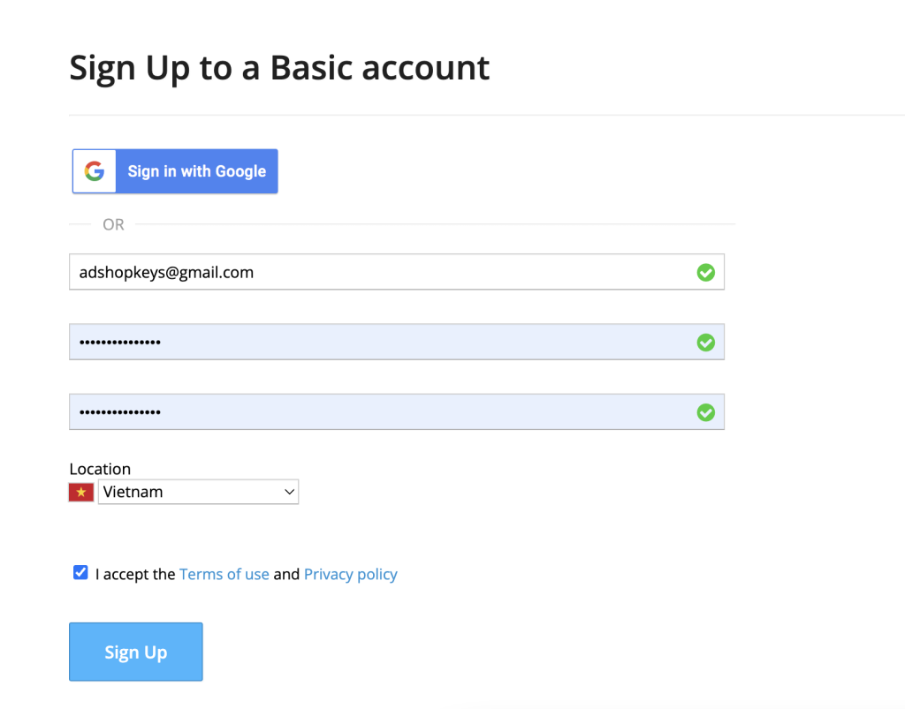The height and width of the screenshot is (709, 905).
Task: Click the Vietnam flag icon
Action: [x=81, y=493]
